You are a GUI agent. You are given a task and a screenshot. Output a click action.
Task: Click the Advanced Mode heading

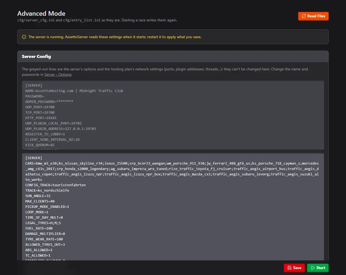coord(41,13)
